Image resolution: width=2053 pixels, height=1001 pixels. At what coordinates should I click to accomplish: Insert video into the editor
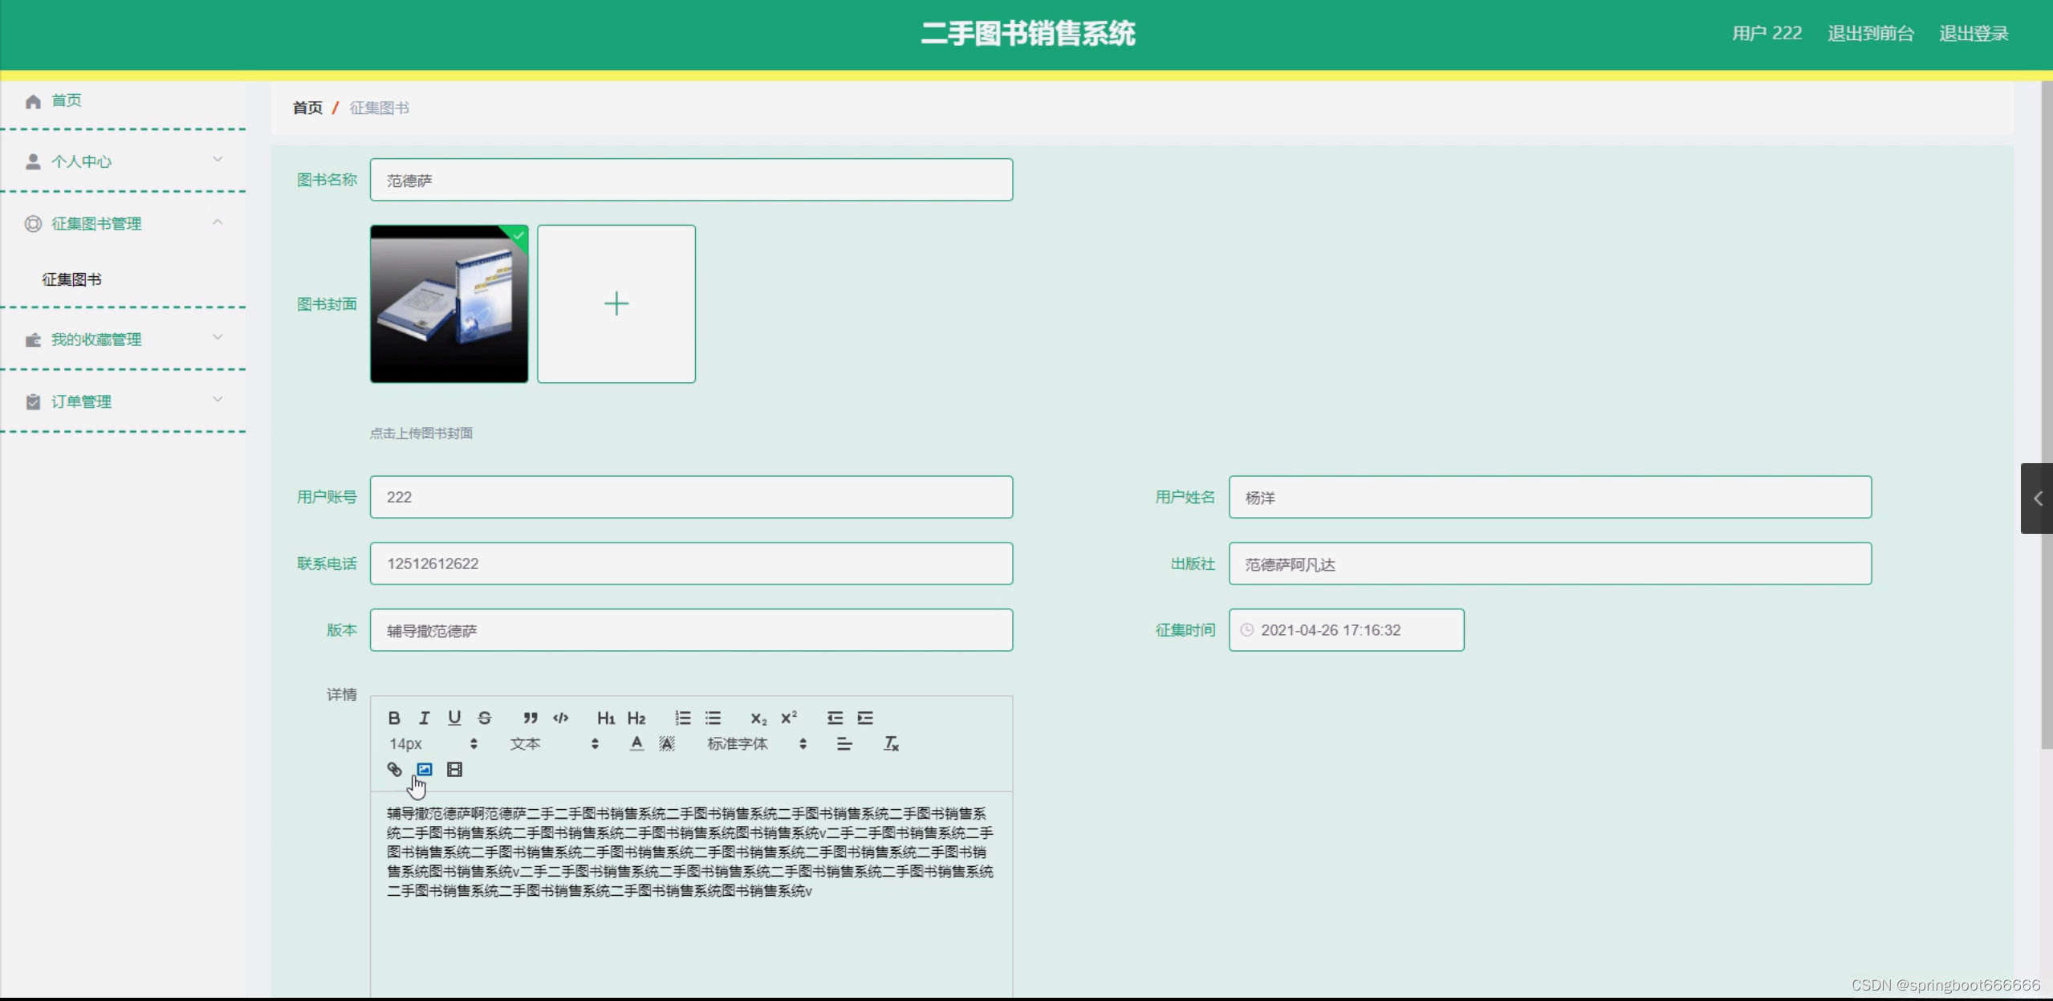pos(454,769)
